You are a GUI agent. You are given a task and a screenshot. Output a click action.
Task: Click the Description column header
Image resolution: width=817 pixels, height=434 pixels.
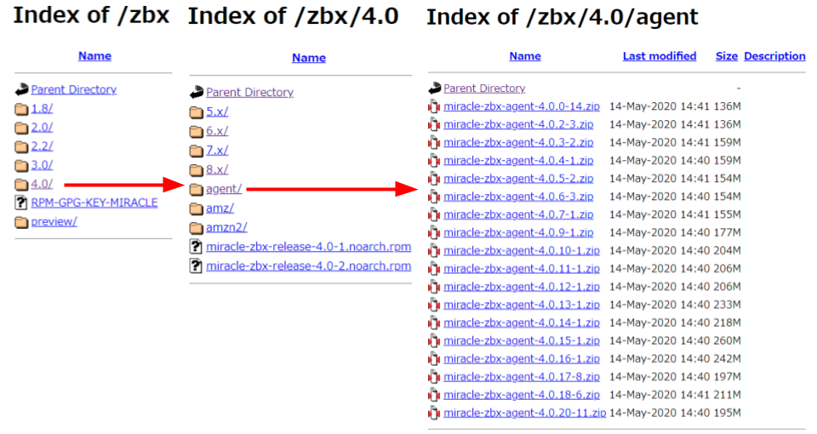tap(774, 56)
